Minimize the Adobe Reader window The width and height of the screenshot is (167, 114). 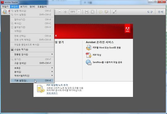(151, 2)
